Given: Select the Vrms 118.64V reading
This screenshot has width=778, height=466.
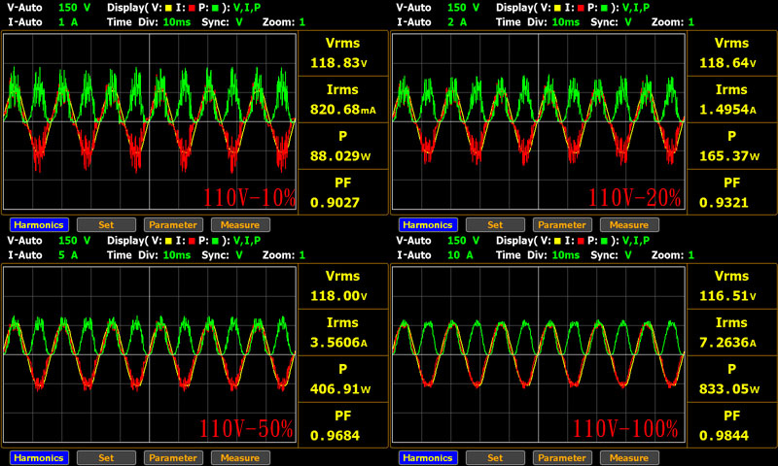Looking at the screenshot, I should [x=732, y=53].
